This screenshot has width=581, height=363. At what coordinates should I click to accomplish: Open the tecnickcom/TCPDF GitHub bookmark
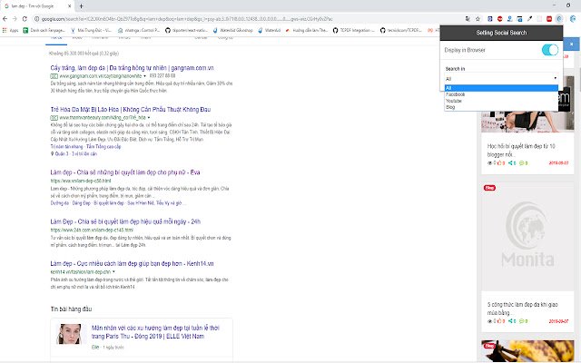point(401,30)
